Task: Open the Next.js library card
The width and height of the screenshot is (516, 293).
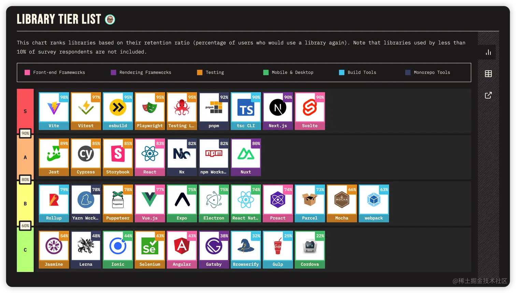Action: [278, 111]
